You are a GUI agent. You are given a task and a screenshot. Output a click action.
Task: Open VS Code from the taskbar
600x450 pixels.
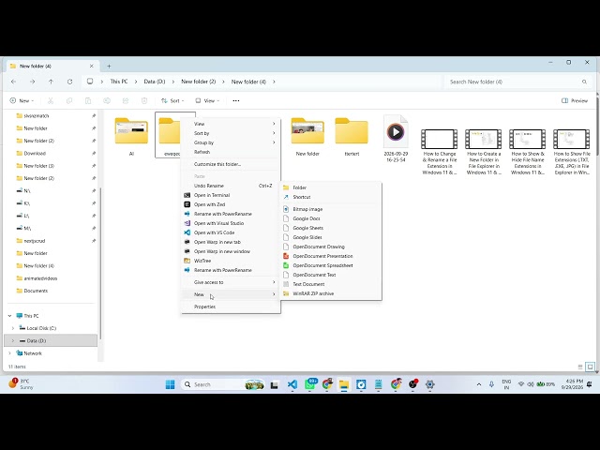(292, 384)
